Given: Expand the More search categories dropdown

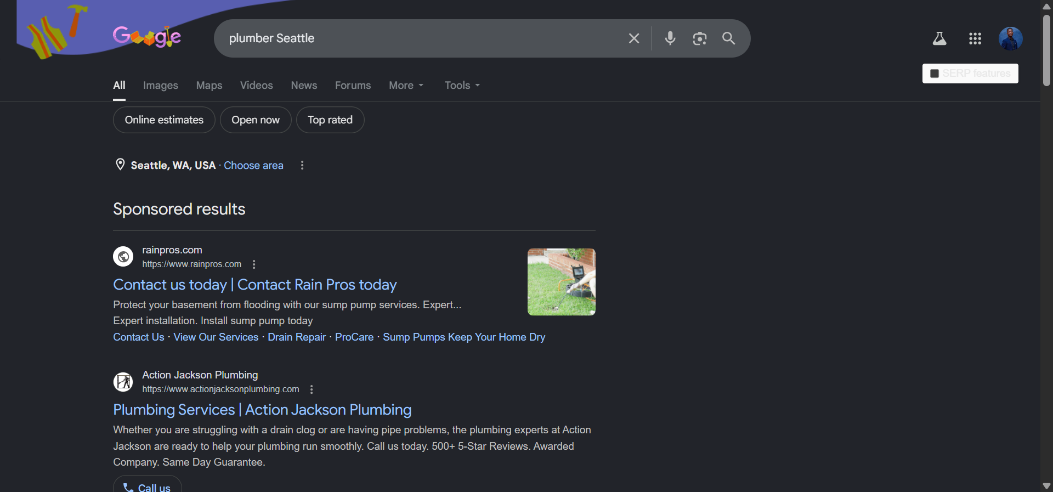Looking at the screenshot, I should point(406,85).
